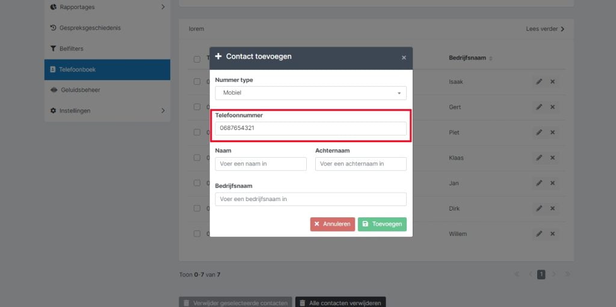Image resolution: width=616 pixels, height=307 pixels.
Task: Go to the last page arrow
Action: click(567, 274)
